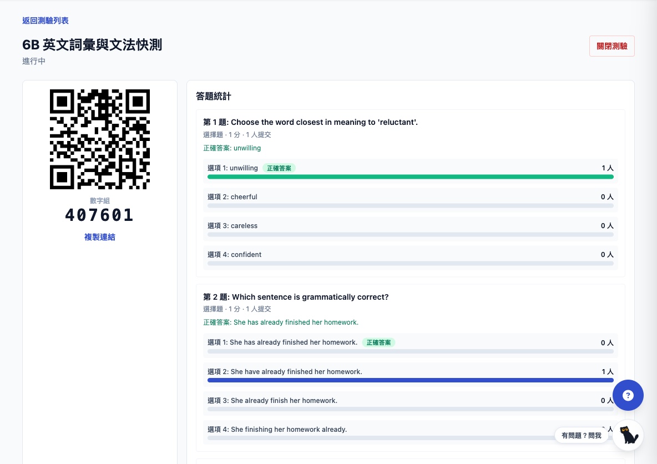The width and height of the screenshot is (657, 464).
Task: Click the 進行中 status label
Action: [x=34, y=61]
